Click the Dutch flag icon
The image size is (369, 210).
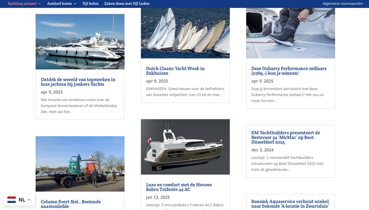11,200
